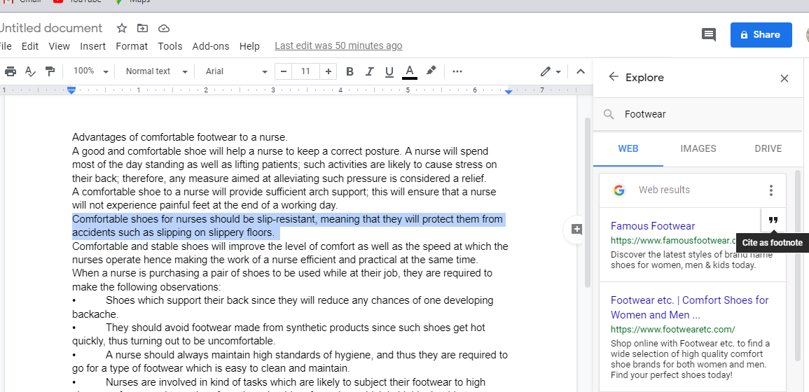Viewport: 809px width, 392px height.
Task: Click the footwearetc.com URL
Action: (673, 329)
